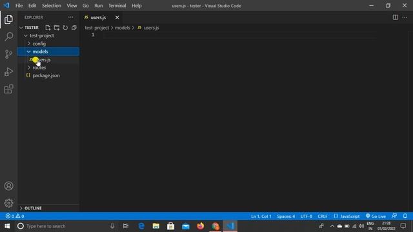This screenshot has width=413, height=232.
Task: Click the New File icon in explorer
Action: (x=48, y=28)
